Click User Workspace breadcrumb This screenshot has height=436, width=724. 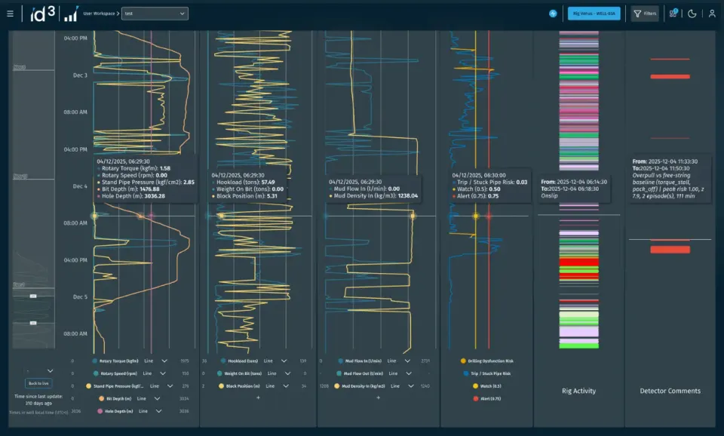pyautogui.click(x=99, y=14)
